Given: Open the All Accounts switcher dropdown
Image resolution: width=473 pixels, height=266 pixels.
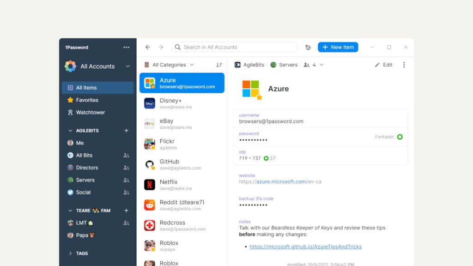Looking at the screenshot, I should (x=98, y=66).
